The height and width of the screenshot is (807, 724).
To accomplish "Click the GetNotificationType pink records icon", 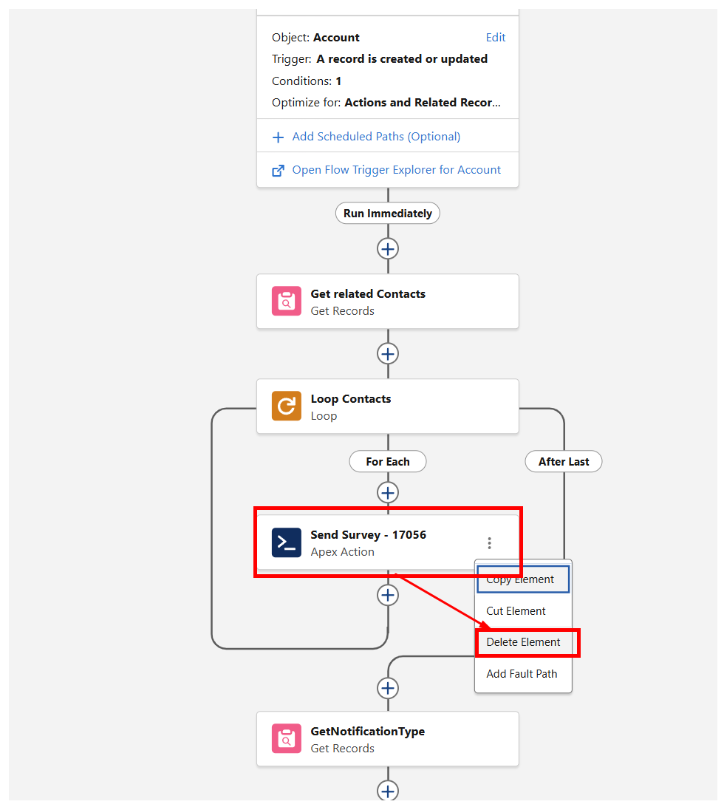I will (286, 739).
